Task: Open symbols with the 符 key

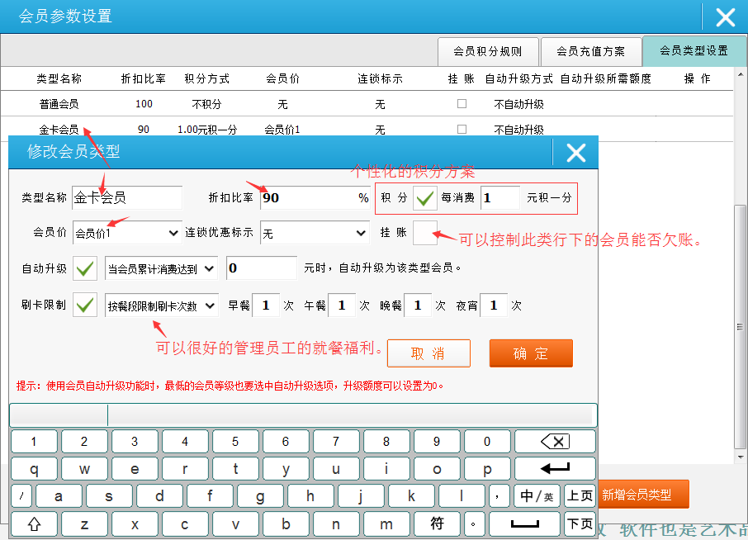Action: pyautogui.click(x=438, y=523)
